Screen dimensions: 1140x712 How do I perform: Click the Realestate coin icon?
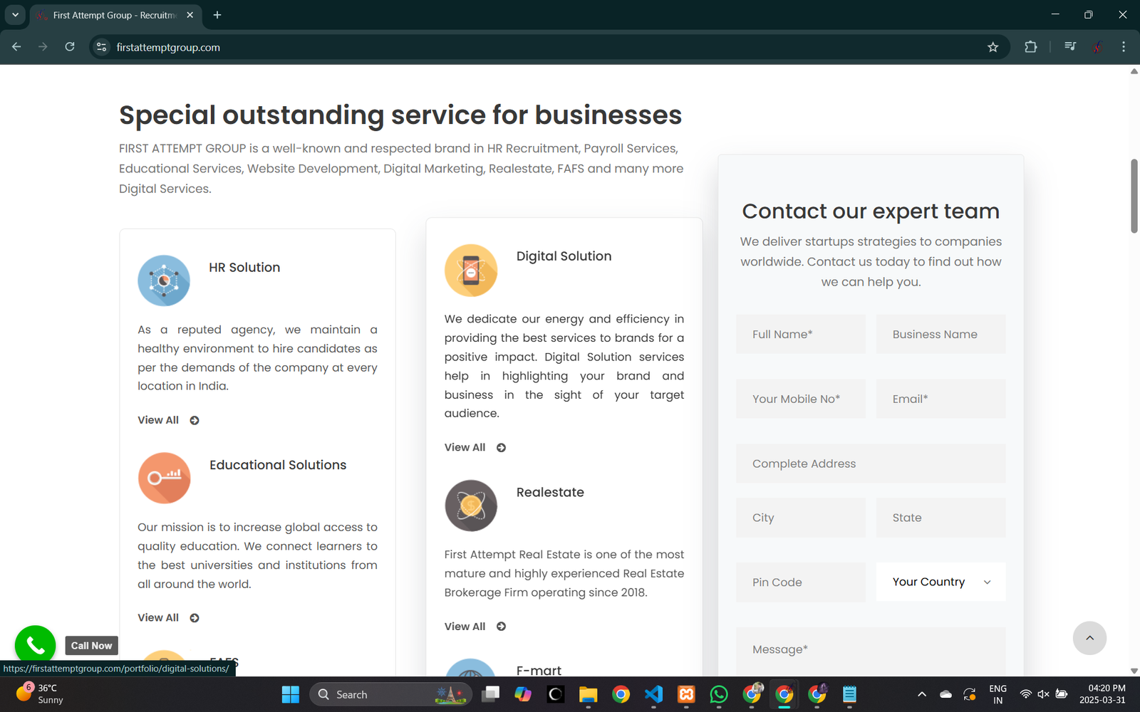[471, 506]
